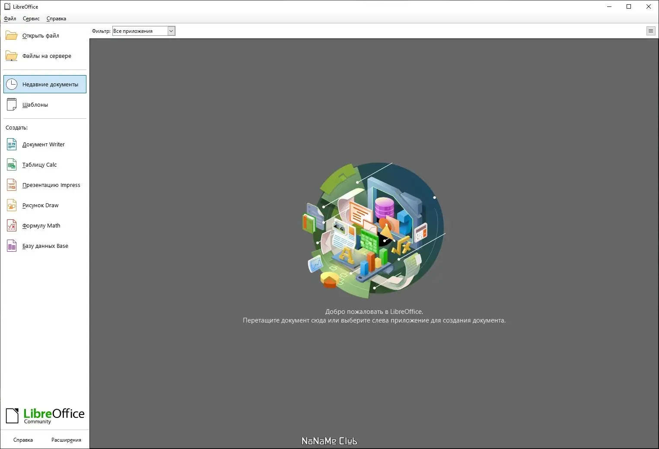This screenshot has height=449, width=659.
Task: Open the Шаблоны templates icon
Action: click(x=12, y=104)
